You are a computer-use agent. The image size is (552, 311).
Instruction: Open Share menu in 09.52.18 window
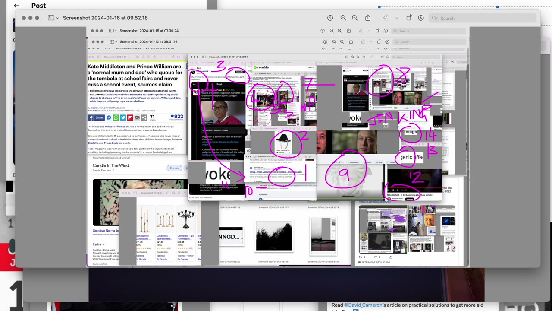368,18
